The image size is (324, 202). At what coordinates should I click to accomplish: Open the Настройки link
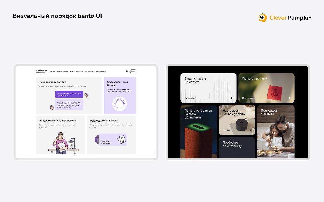pos(227,130)
